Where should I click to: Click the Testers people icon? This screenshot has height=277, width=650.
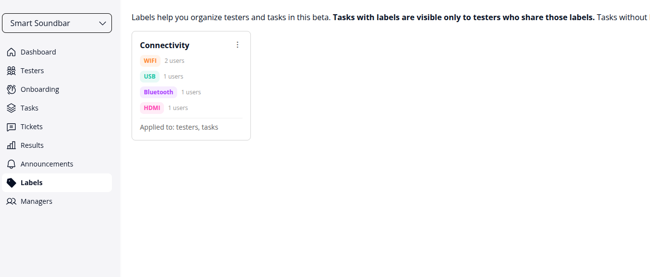coord(11,71)
